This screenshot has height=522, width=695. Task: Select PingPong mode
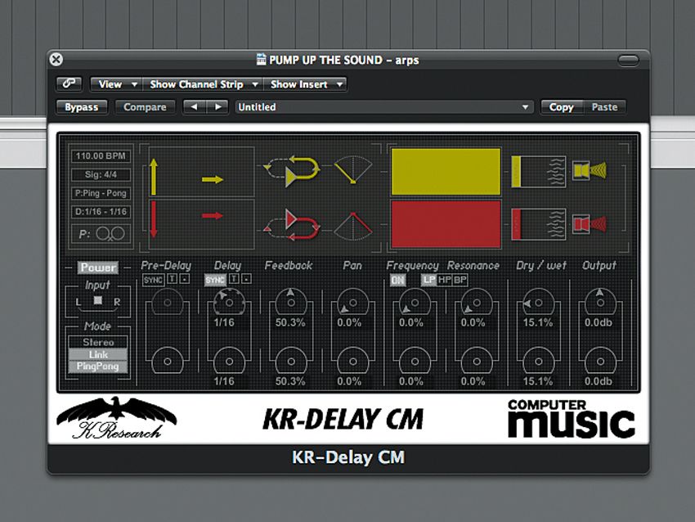coord(97,366)
